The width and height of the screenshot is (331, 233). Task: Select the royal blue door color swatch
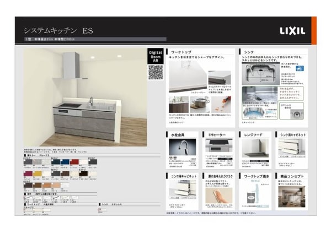point(65,162)
